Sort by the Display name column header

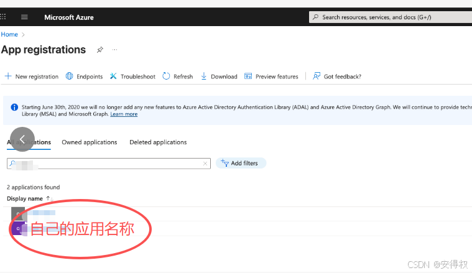point(25,198)
